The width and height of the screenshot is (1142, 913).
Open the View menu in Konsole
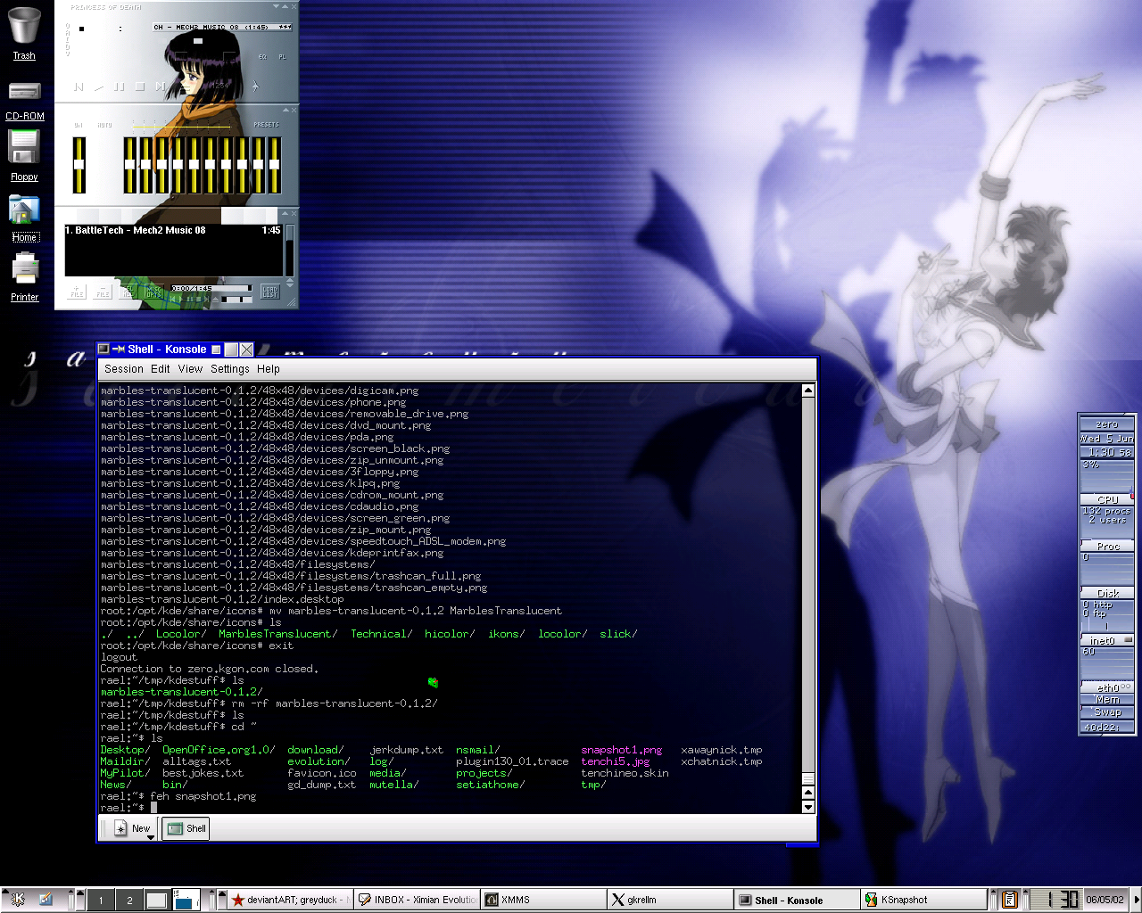pos(190,369)
